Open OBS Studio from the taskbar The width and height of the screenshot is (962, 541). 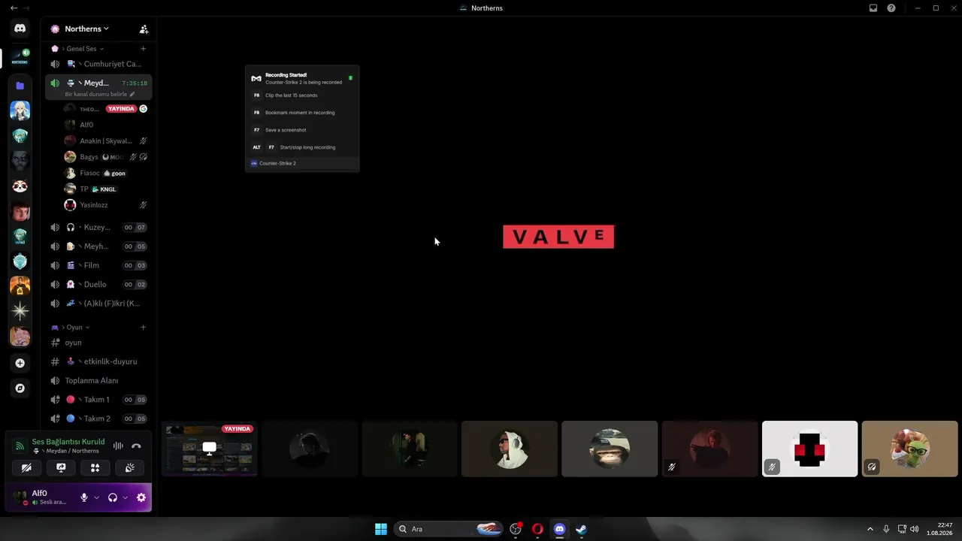tap(516, 529)
